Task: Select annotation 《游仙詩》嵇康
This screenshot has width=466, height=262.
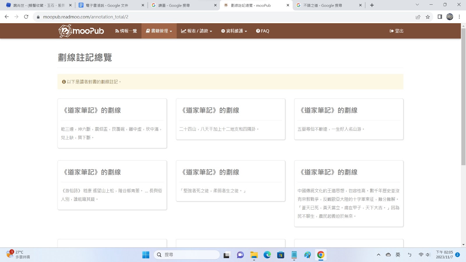Action: coord(112,185)
